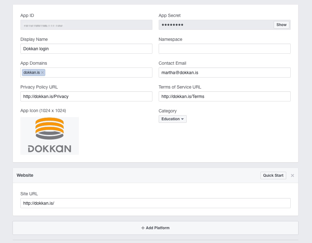This screenshot has height=243, width=312.
Task: Click the Site URL text box
Action: pyautogui.click(x=156, y=203)
